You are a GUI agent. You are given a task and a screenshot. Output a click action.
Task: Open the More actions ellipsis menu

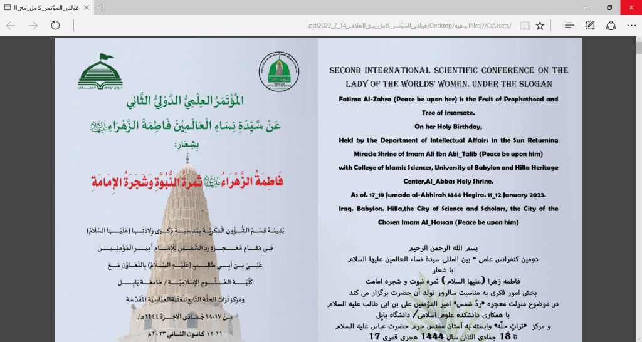tap(631, 26)
